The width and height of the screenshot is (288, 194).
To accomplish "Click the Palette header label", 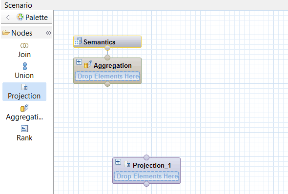I will pos(37,18).
